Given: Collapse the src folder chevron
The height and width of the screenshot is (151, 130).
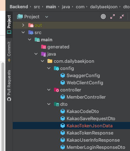Looking at the screenshot, I should tap(23, 32).
